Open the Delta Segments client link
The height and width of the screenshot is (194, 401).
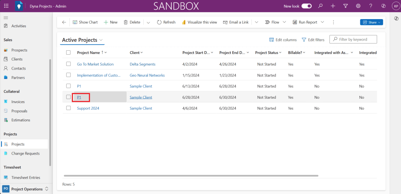point(143,64)
